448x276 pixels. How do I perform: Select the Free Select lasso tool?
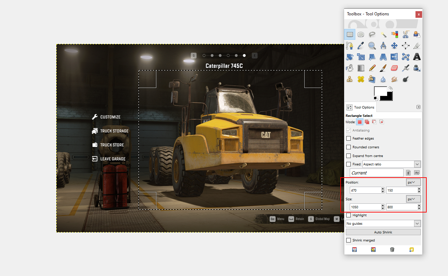click(x=372, y=34)
